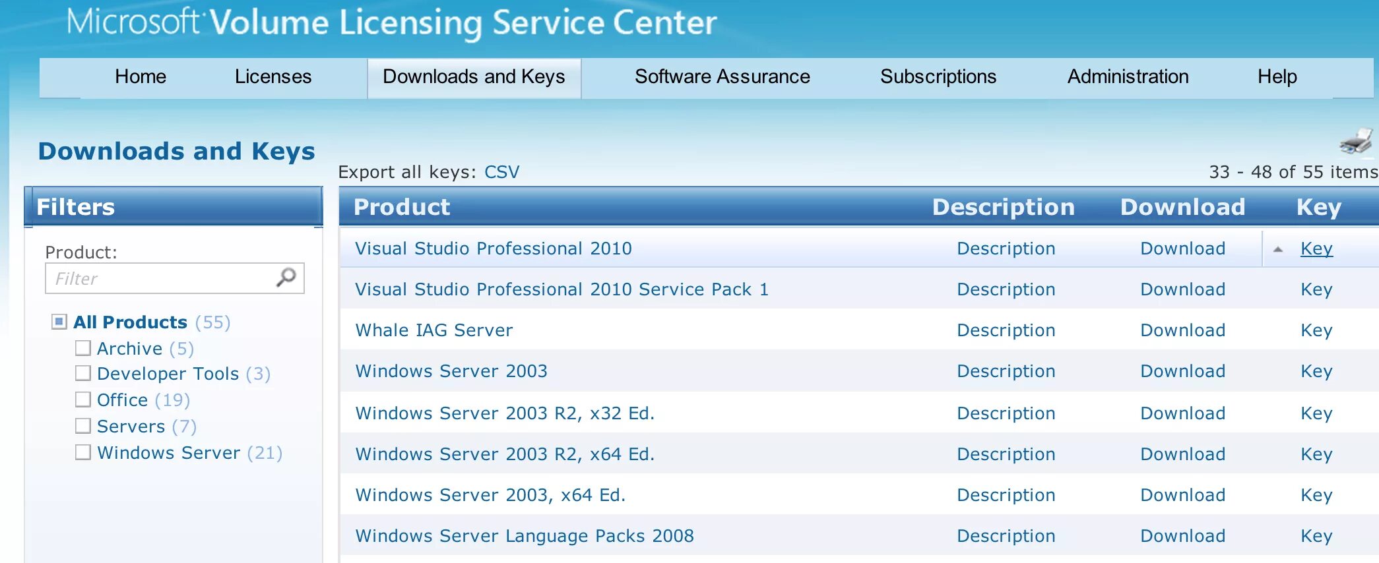This screenshot has height=563, width=1379.
Task: Check the Servers filter checkbox
Action: point(83,426)
